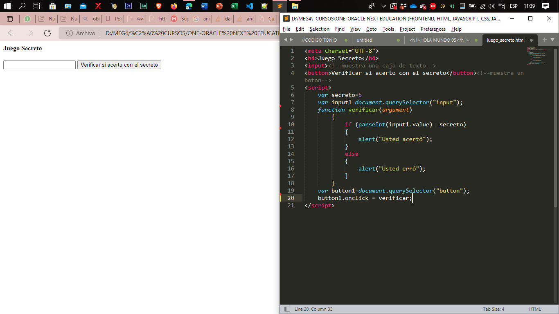Open the Preferences menu
559x314 pixels.
433,29
